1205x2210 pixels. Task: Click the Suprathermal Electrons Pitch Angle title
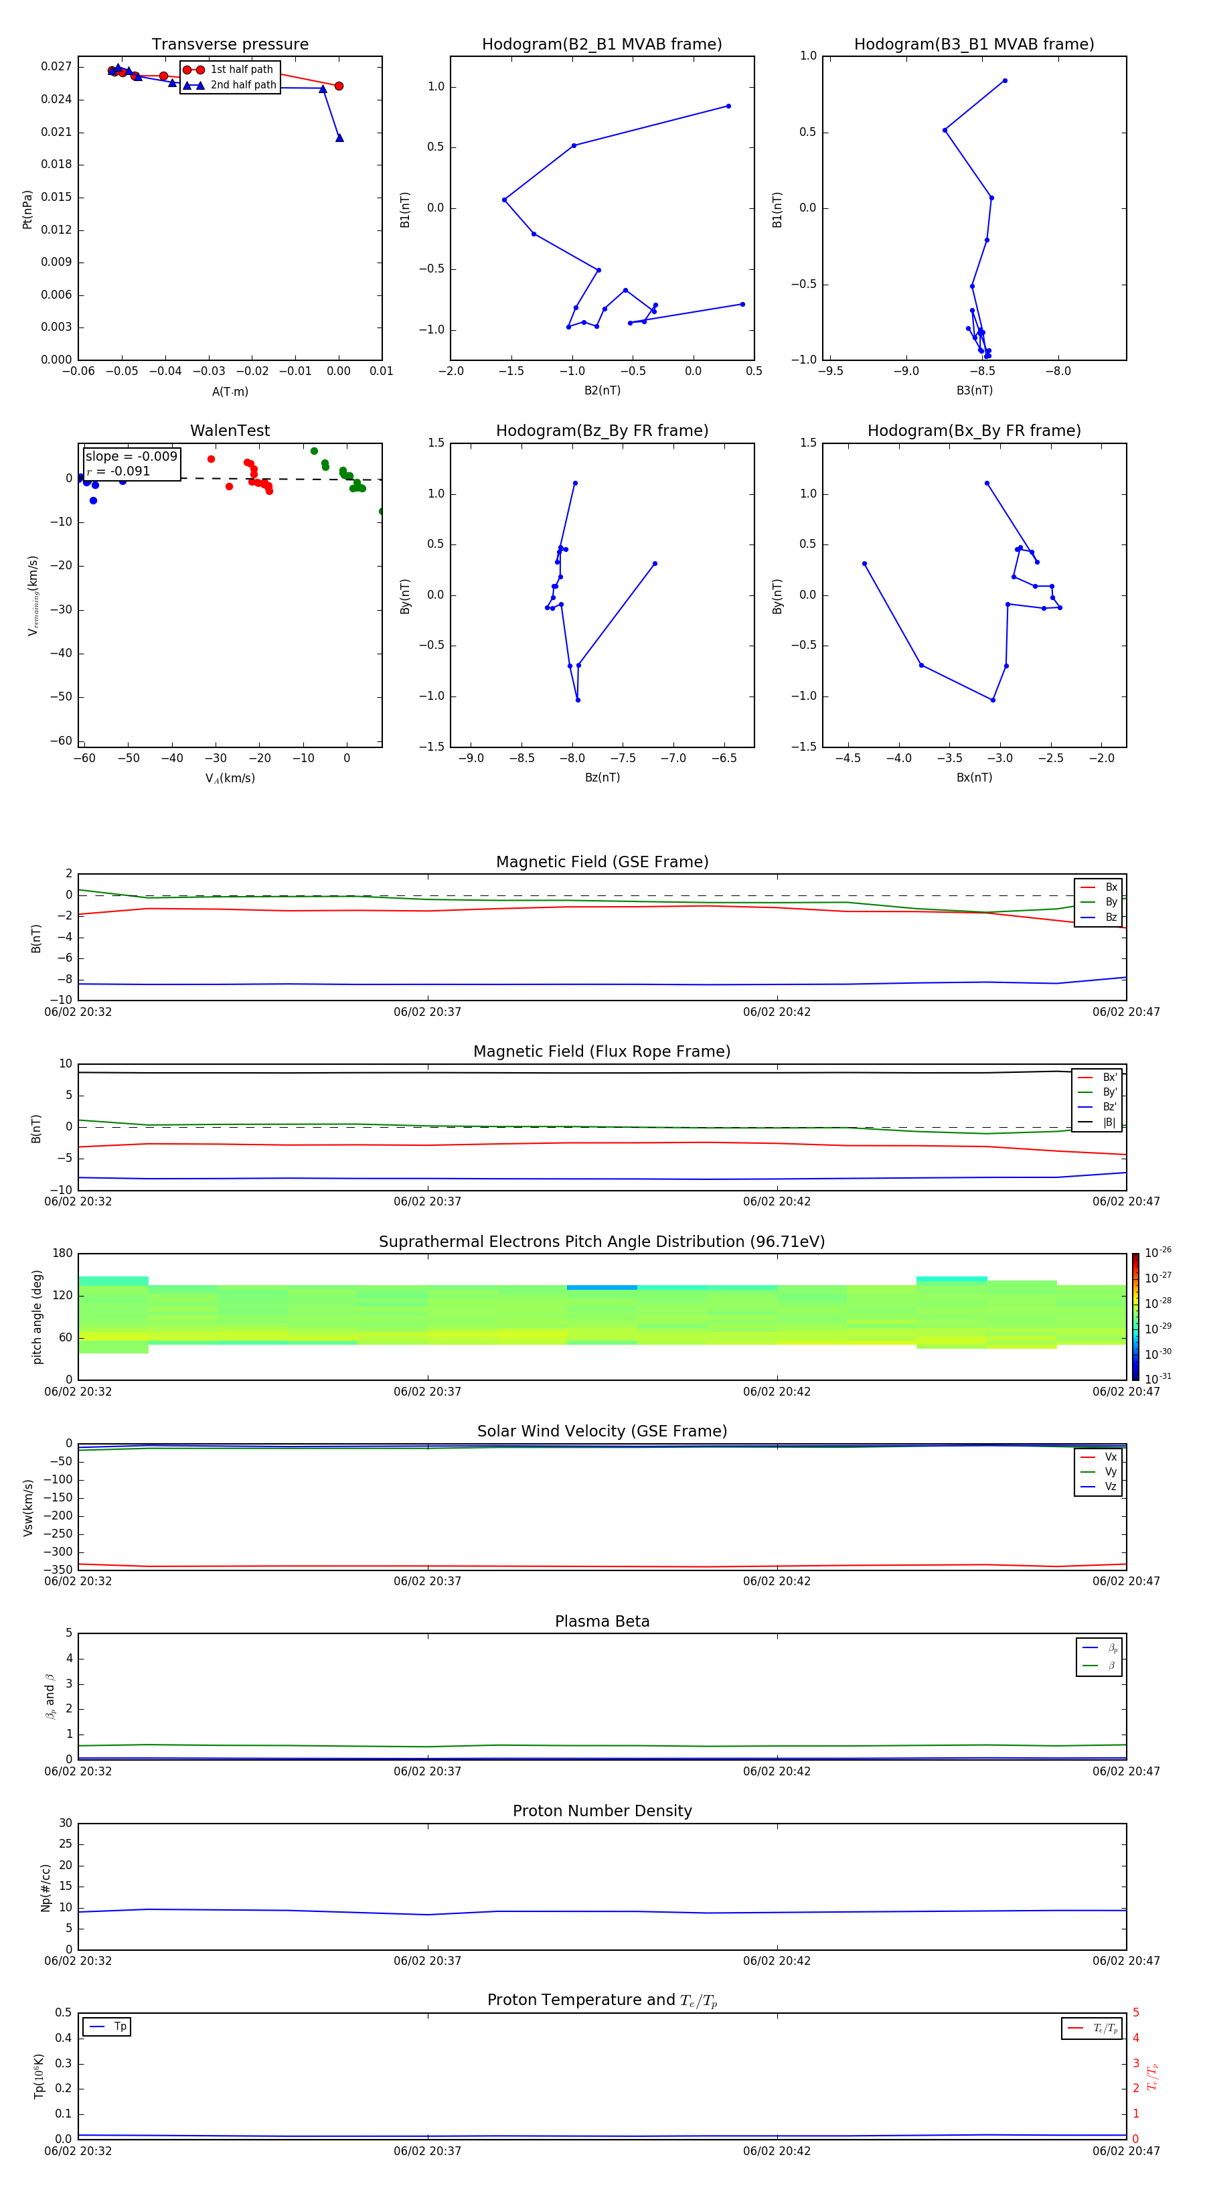click(602, 1242)
